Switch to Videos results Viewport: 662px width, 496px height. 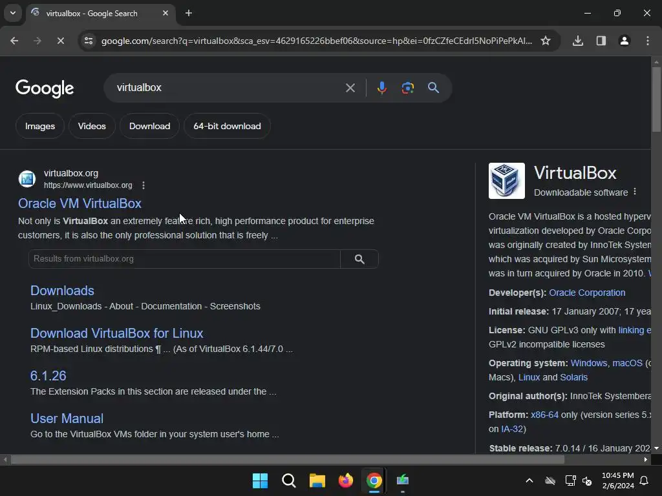click(92, 126)
